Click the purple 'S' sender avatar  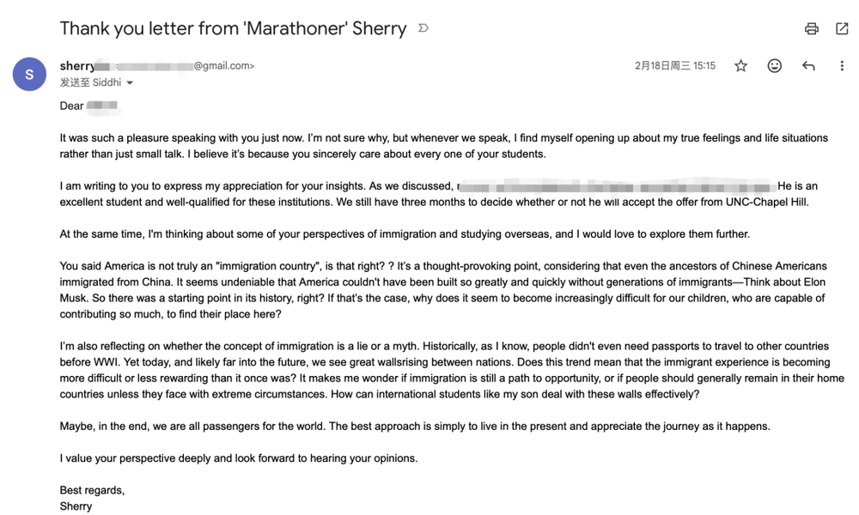click(x=29, y=75)
